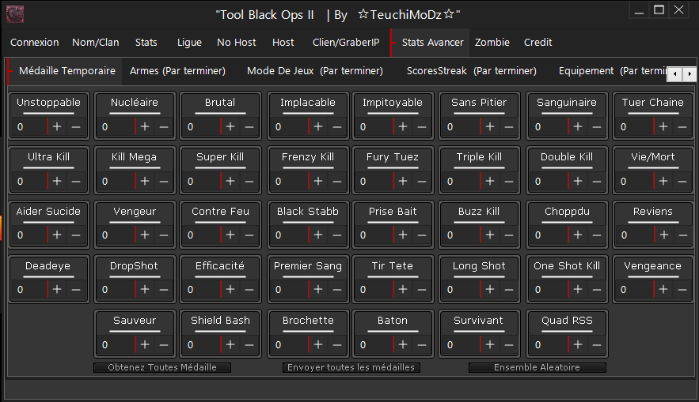Open the Connexion tab
Viewport: 699px width, 402px height.
pyautogui.click(x=34, y=42)
